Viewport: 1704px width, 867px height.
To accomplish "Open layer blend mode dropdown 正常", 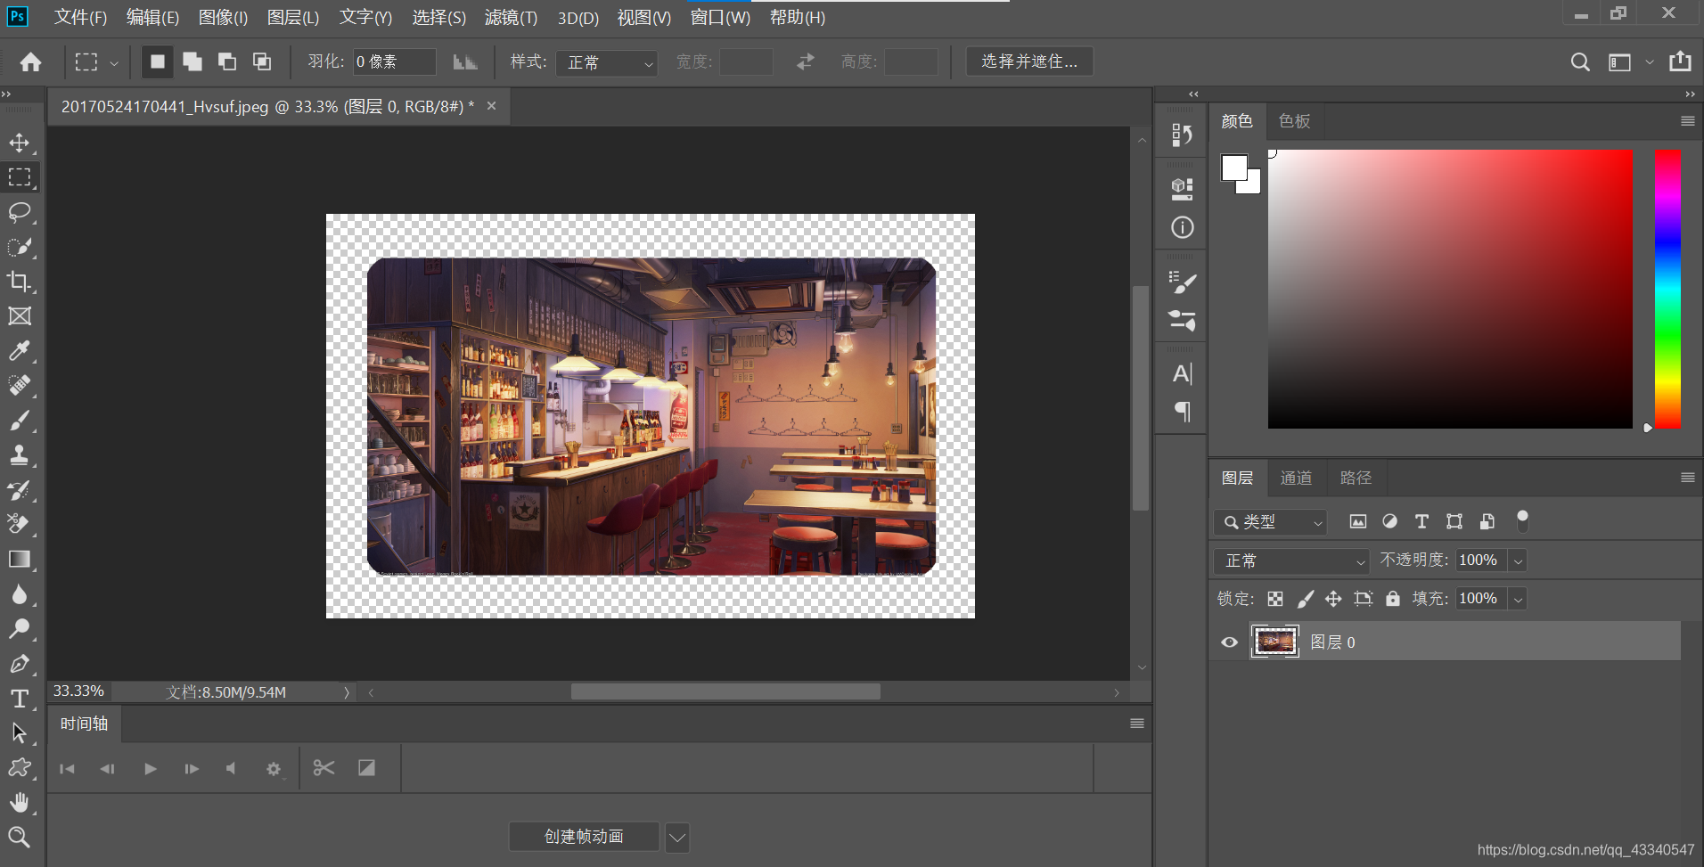I will [x=1291, y=560].
